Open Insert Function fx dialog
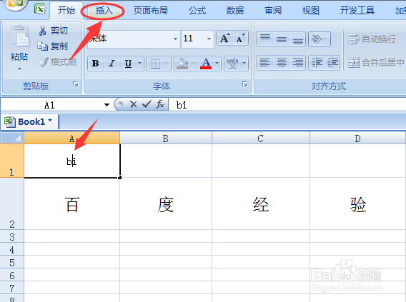This screenshot has width=406, height=302. (x=160, y=104)
